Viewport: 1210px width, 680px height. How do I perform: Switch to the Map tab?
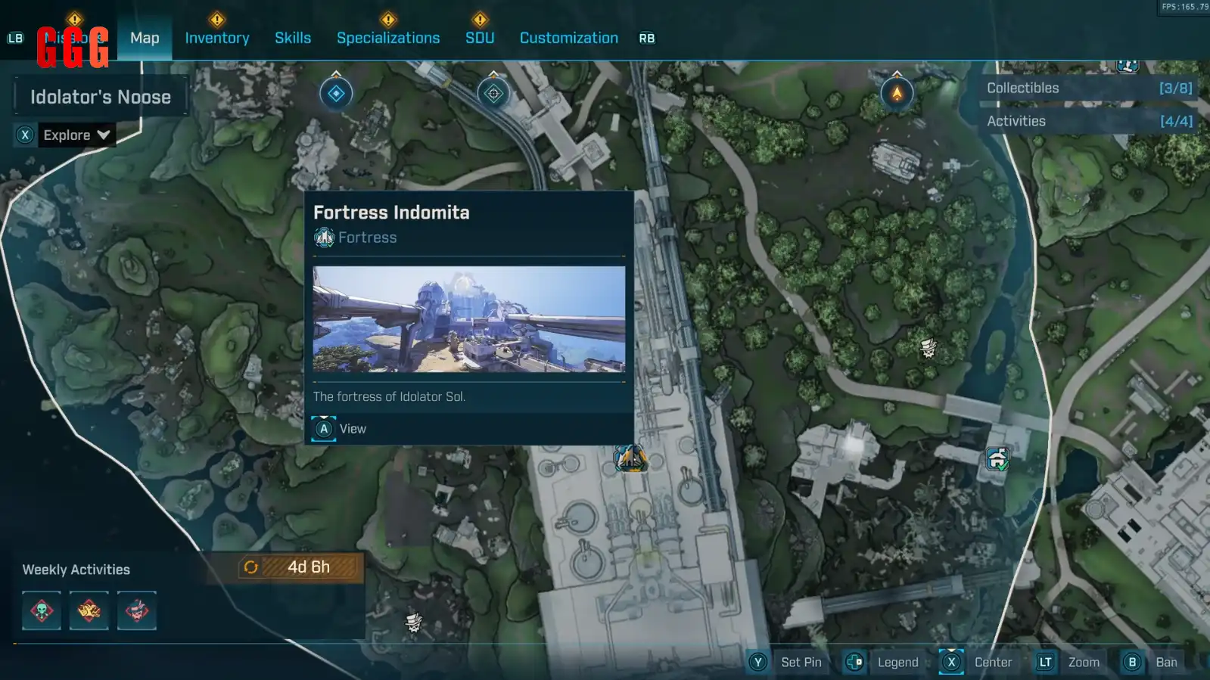(x=145, y=38)
